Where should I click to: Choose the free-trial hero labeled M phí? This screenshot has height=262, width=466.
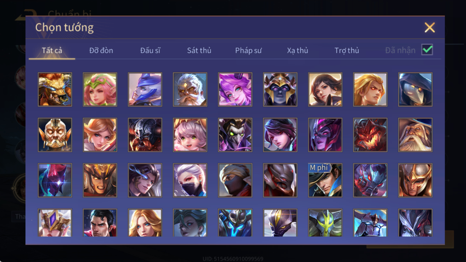(325, 180)
